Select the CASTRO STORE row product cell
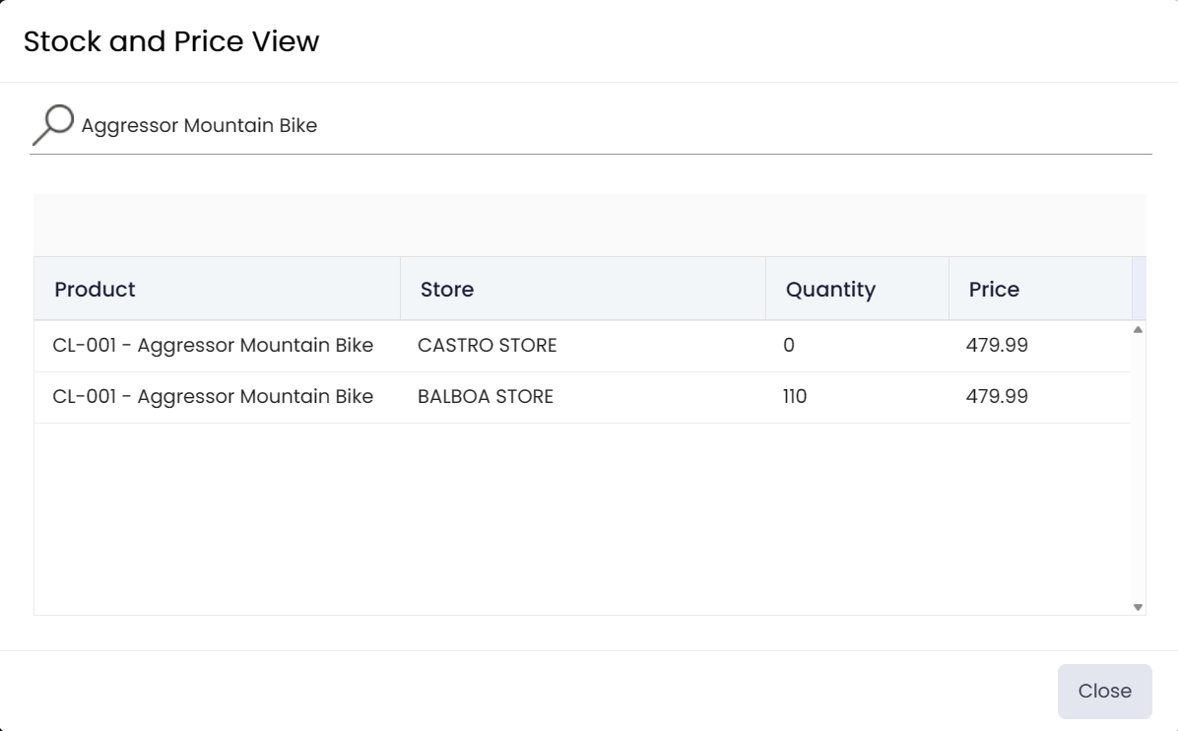This screenshot has height=731, width=1178. click(213, 346)
